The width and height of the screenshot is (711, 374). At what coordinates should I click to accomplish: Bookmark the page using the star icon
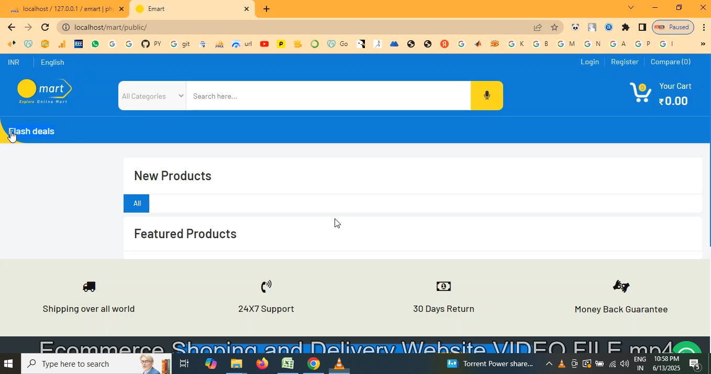[554, 27]
